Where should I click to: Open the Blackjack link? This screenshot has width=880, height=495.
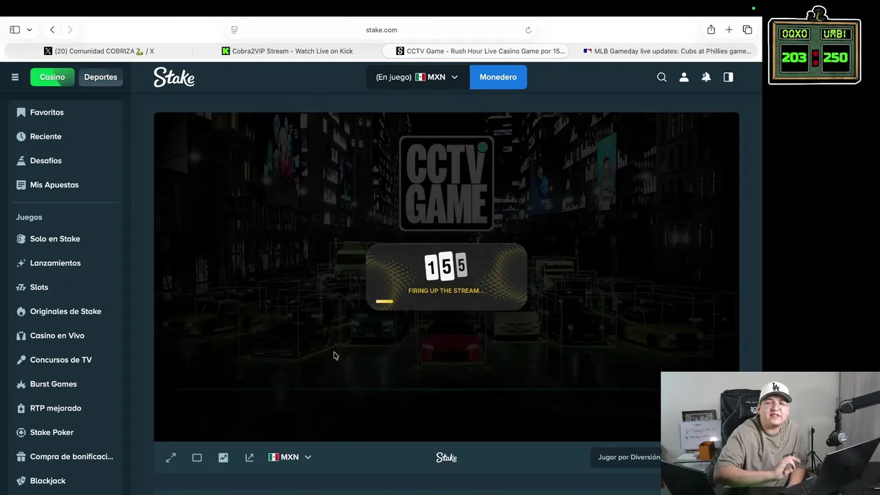coord(47,481)
